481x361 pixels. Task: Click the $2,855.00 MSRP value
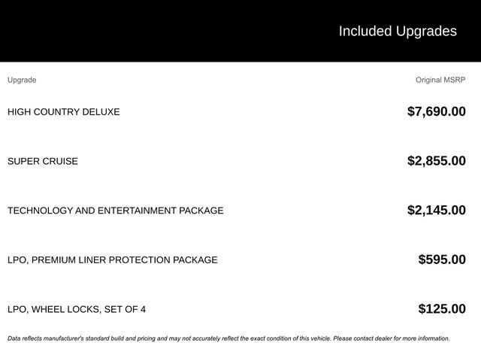(x=436, y=161)
